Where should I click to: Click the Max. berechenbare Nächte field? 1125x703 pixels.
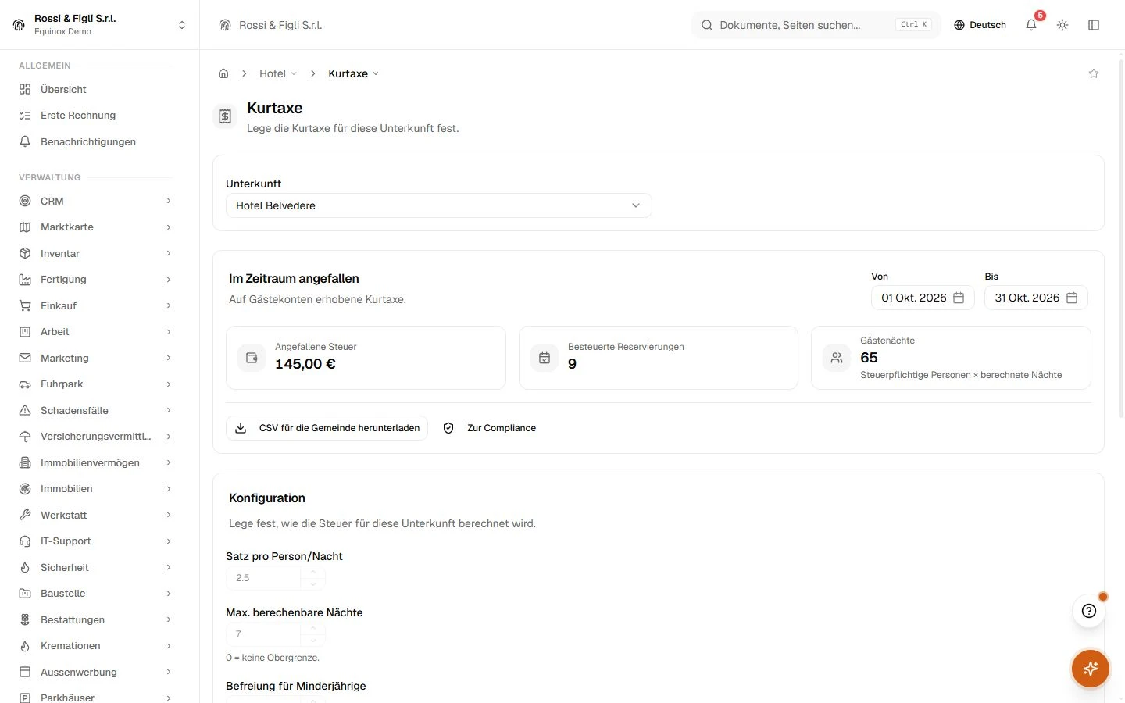pos(263,634)
